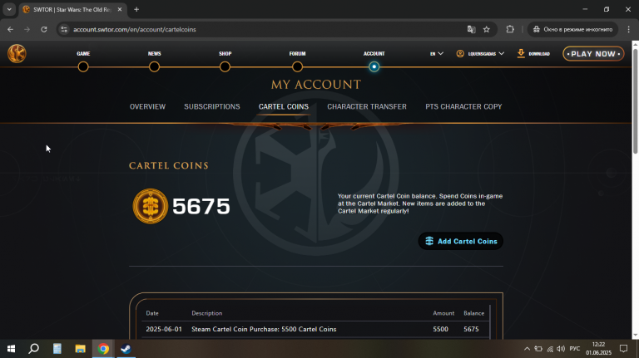The height and width of the screenshot is (358, 639).
Task: Close the SWTOR browser tab
Action: tap(120, 9)
